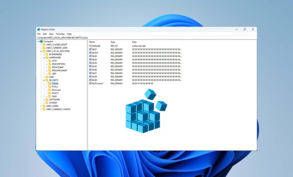The height and width of the screenshot is (177, 293).
Task: Click the UEFI folder icon
Action: (x=50, y=73)
